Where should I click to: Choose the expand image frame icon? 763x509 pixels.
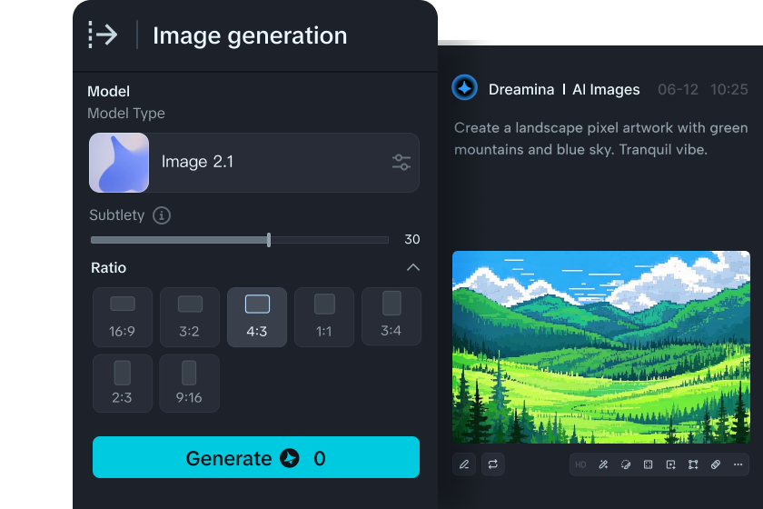(649, 464)
